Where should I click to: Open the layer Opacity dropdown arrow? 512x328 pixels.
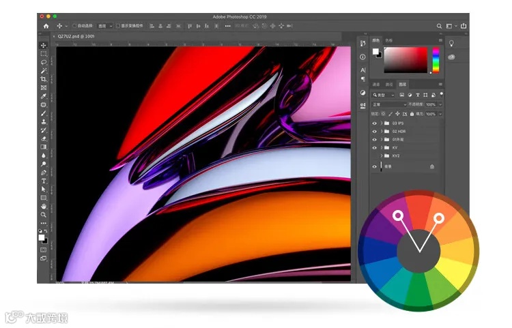[x=440, y=104]
